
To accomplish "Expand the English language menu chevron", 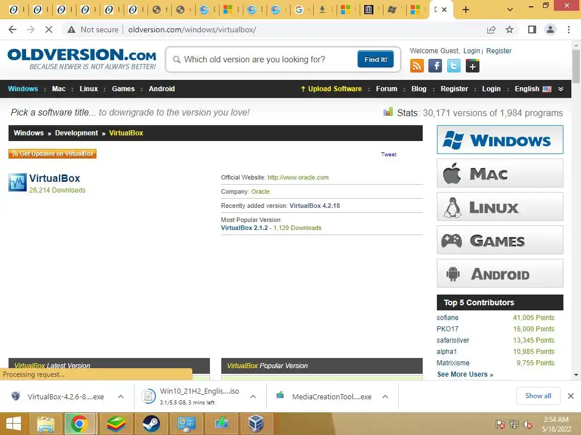I will coord(561,89).
